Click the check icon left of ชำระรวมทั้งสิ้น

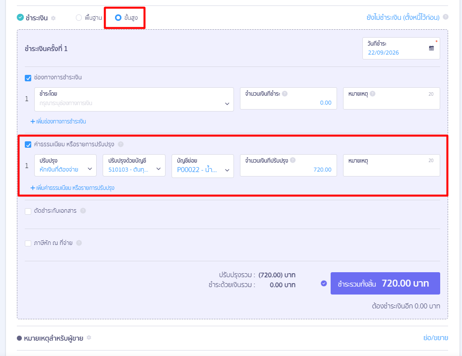pyautogui.click(x=324, y=283)
